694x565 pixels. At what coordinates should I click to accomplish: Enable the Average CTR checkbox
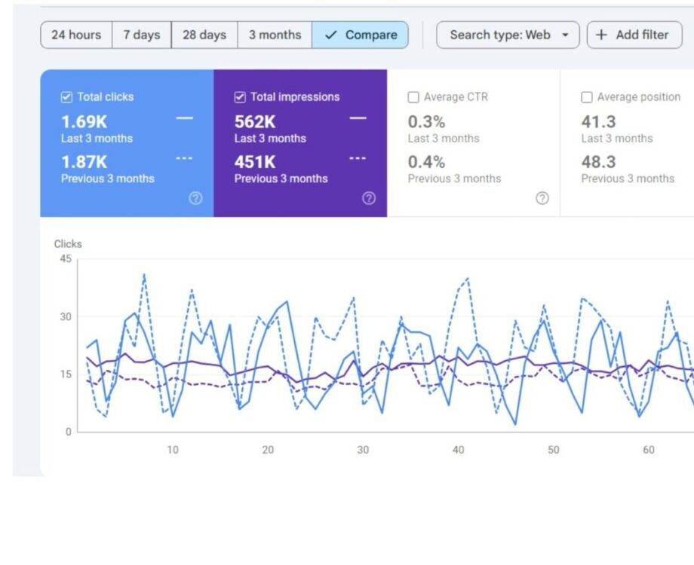(x=413, y=97)
